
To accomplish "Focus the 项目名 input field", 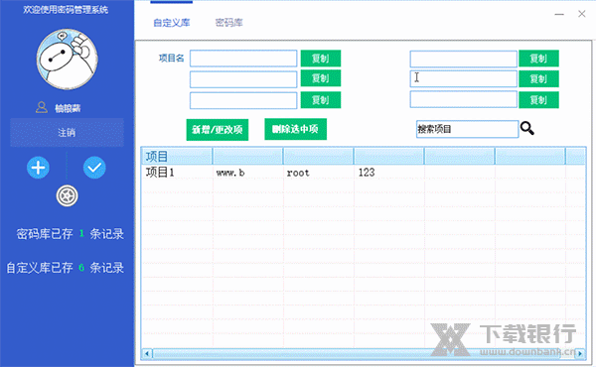I will 243,59.
